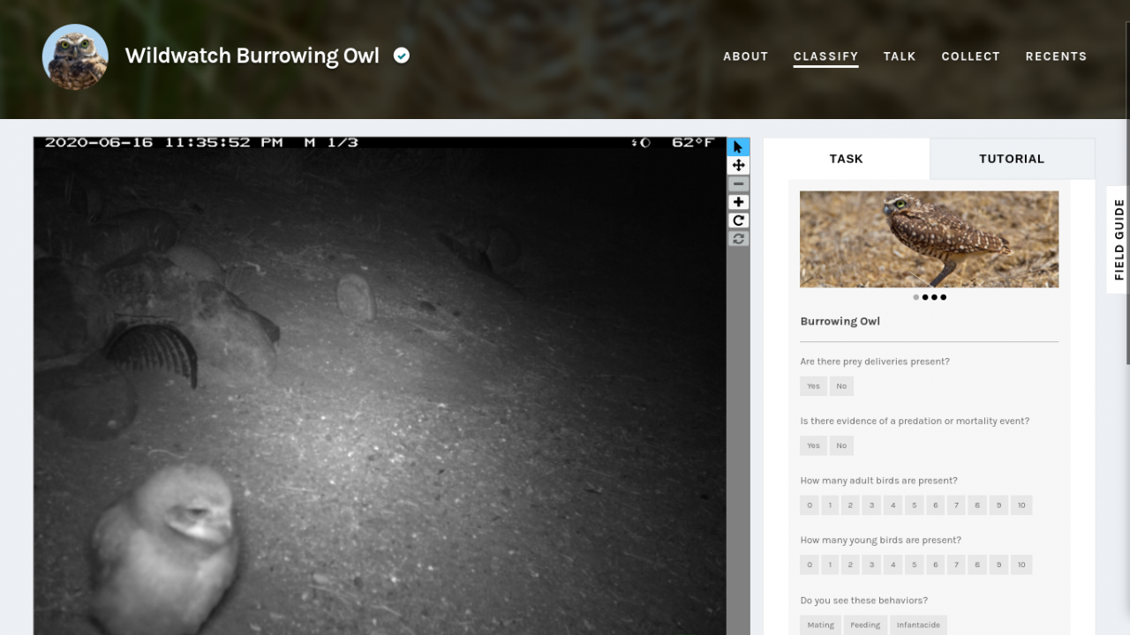Rotate the subject image
This screenshot has height=635, width=1130.
tap(738, 220)
